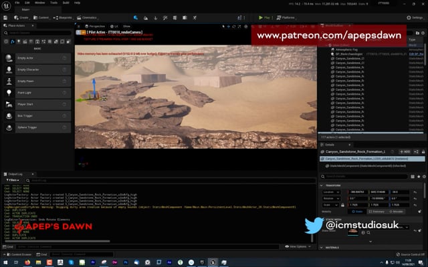Open the Window menu
Image resolution: width=428 pixels, height=267 pixels.
pyautogui.click(x=40, y=3)
